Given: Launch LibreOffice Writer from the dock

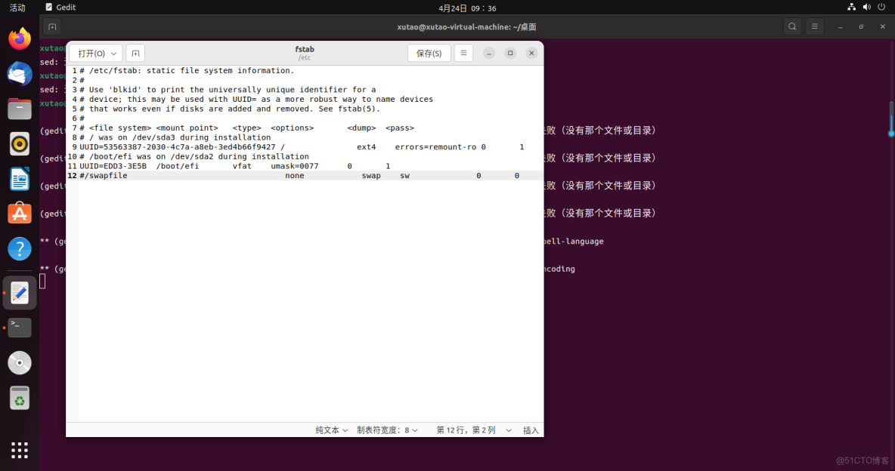Looking at the screenshot, I should (20, 179).
